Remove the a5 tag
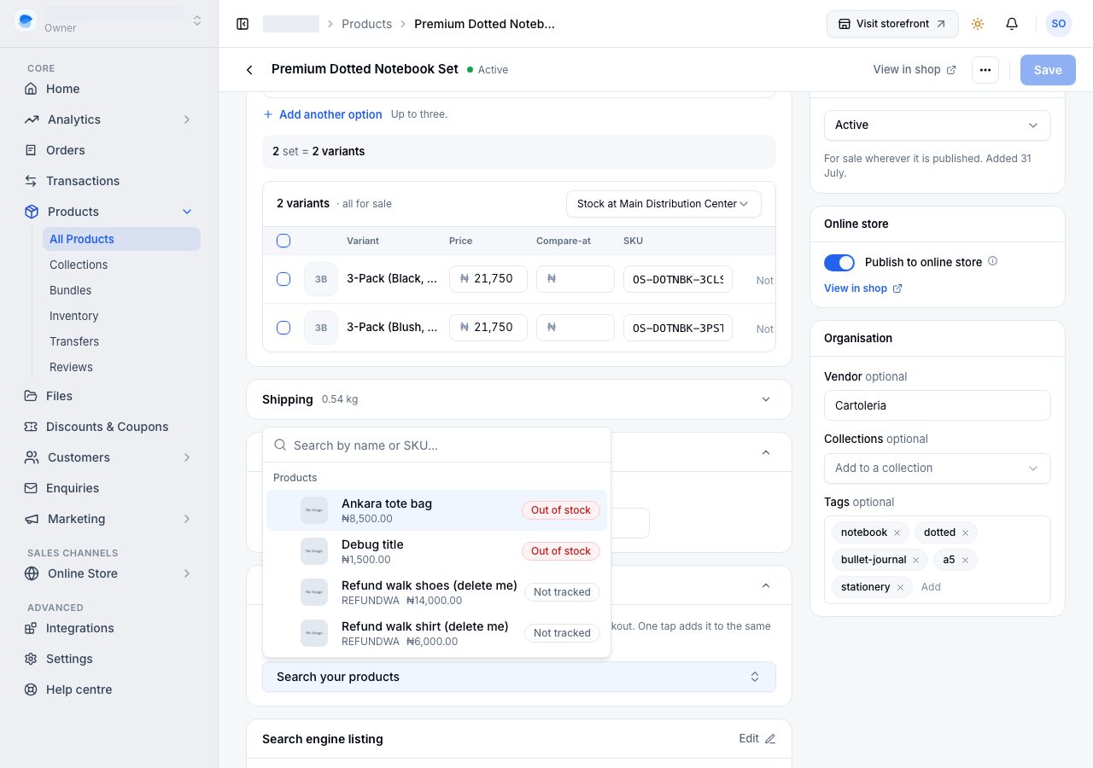Screen dimensions: 1093x768 pyautogui.click(x=965, y=561)
